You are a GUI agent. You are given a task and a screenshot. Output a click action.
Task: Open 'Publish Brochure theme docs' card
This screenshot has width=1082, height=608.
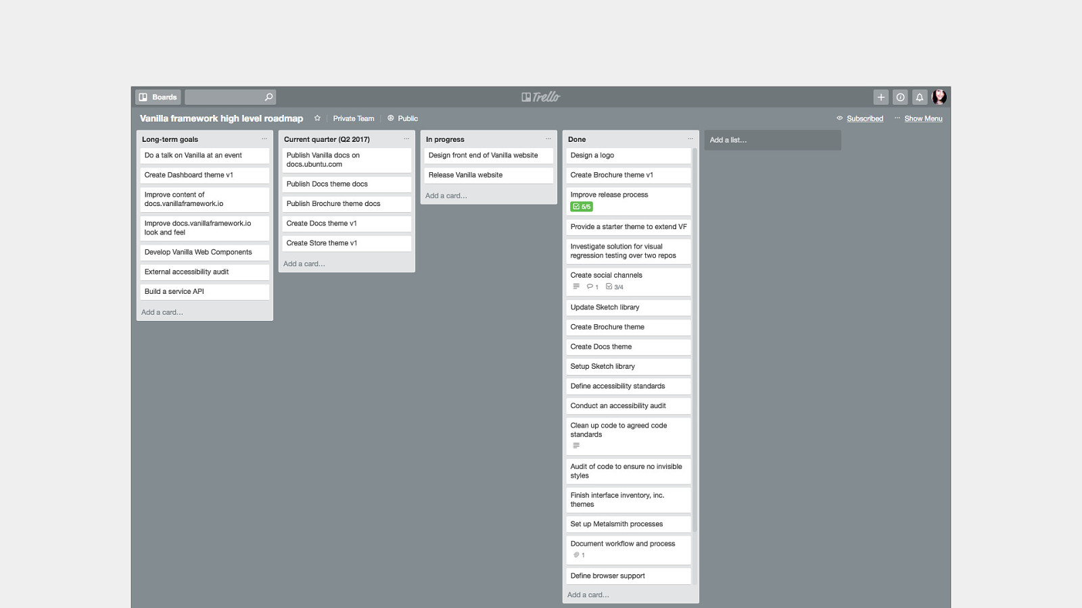click(346, 203)
